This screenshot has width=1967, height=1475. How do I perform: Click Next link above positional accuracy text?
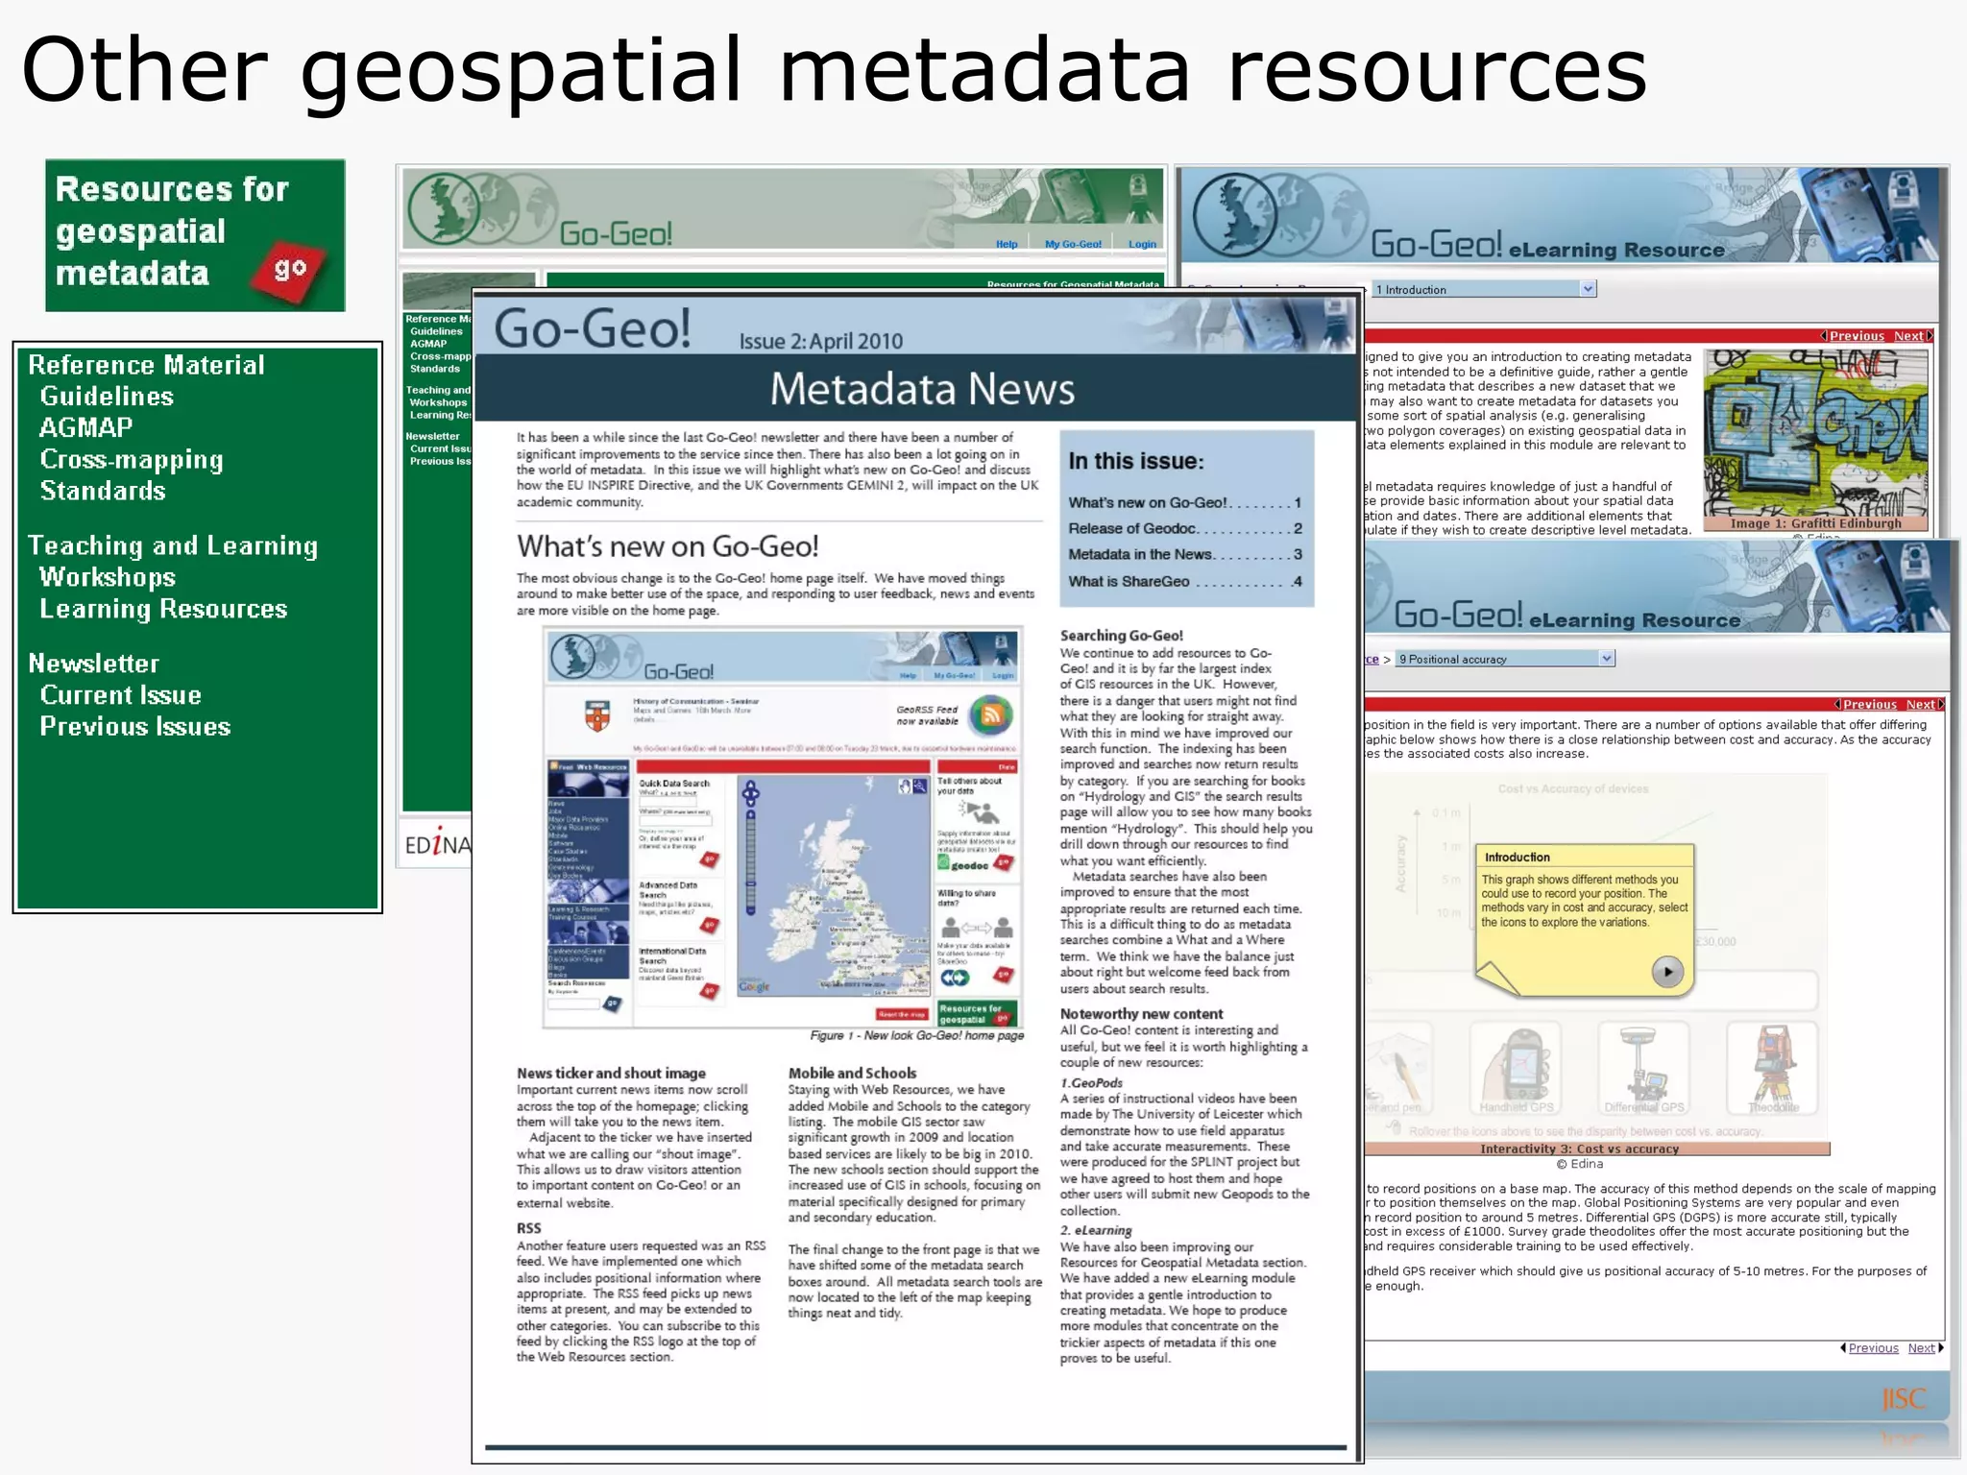1922,705
